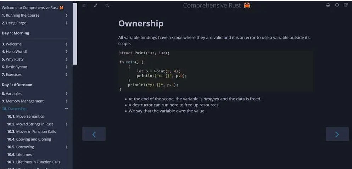352x169 pixels.
Task: Expand the Why Rust? chevron
Action: coord(67,59)
